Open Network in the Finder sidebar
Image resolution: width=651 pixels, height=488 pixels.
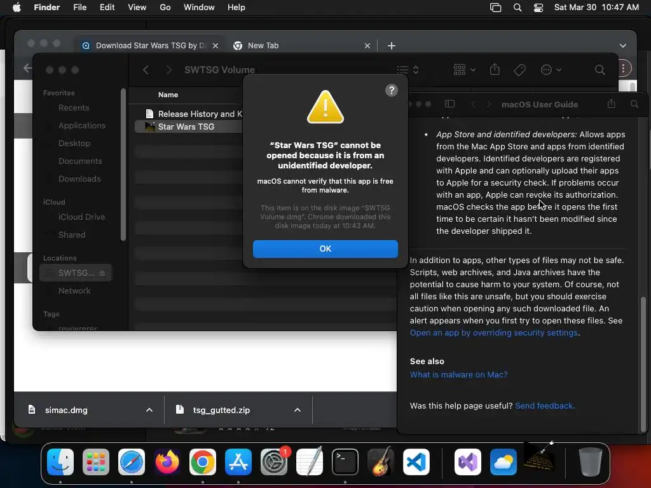74,291
